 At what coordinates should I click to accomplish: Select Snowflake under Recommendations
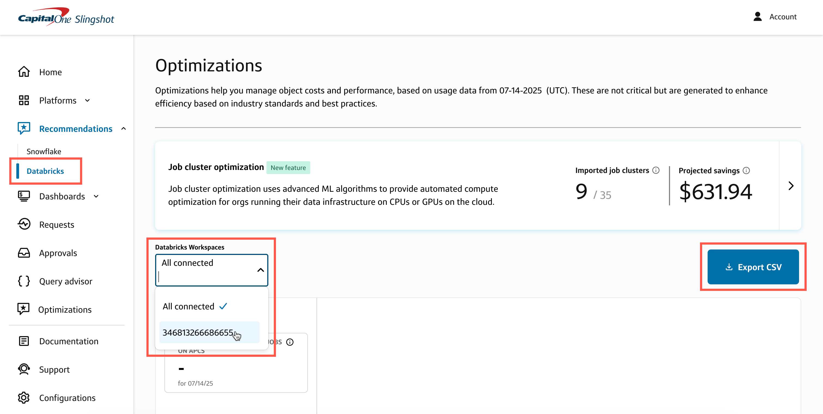click(44, 151)
